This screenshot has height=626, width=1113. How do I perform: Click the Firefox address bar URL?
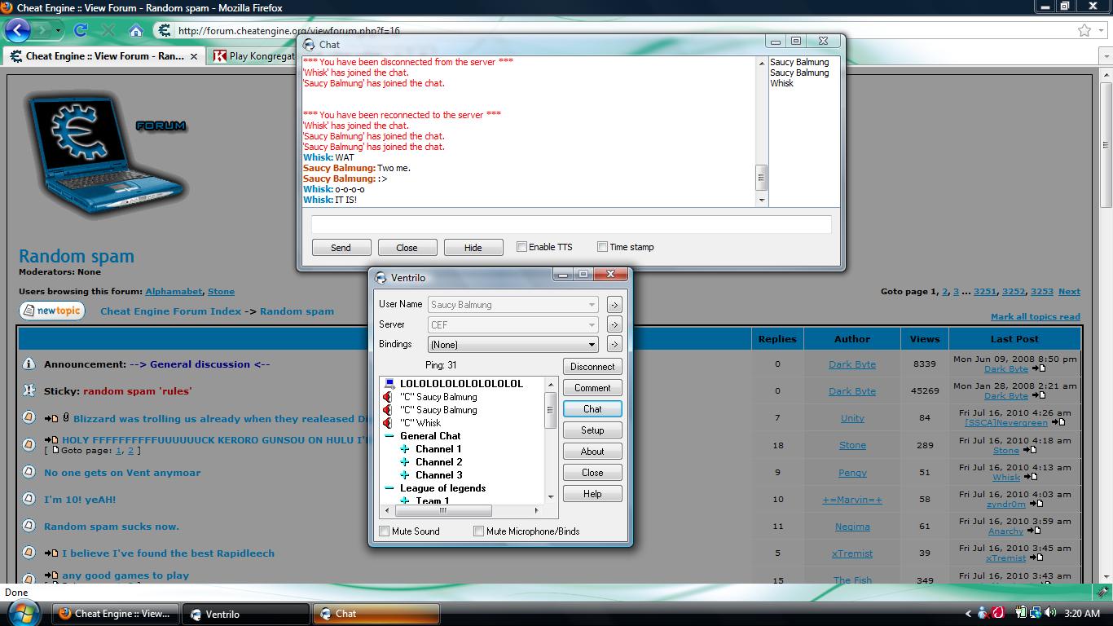(x=289, y=31)
